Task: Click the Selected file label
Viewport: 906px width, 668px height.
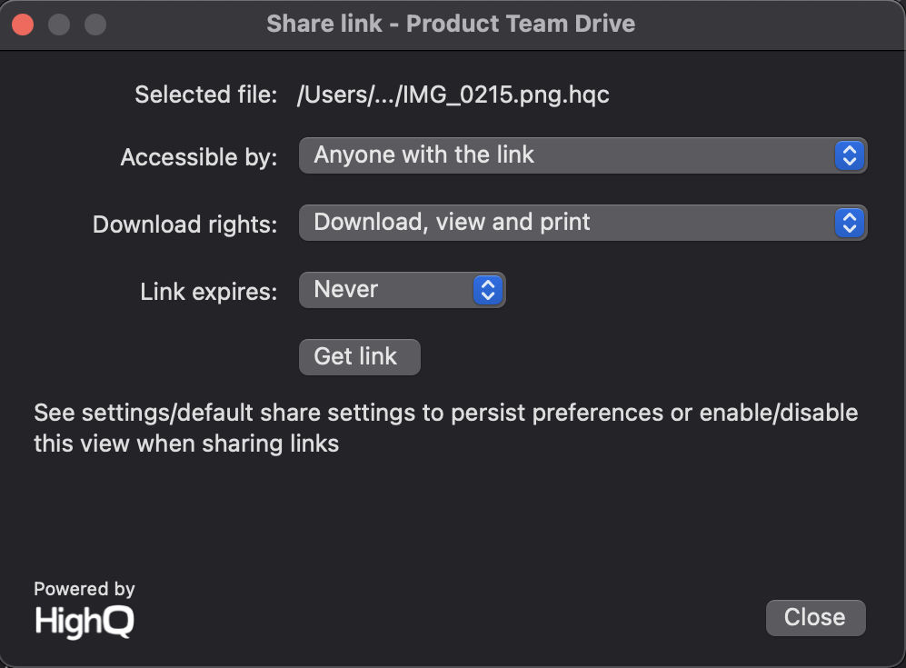Action: [205, 95]
